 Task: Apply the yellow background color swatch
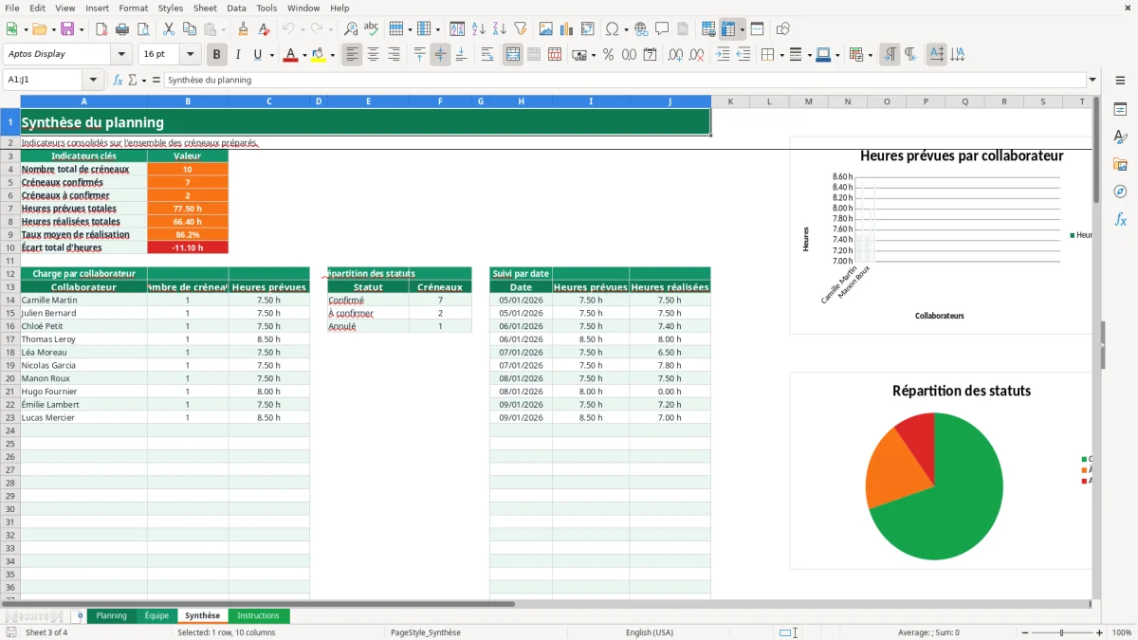point(318,56)
